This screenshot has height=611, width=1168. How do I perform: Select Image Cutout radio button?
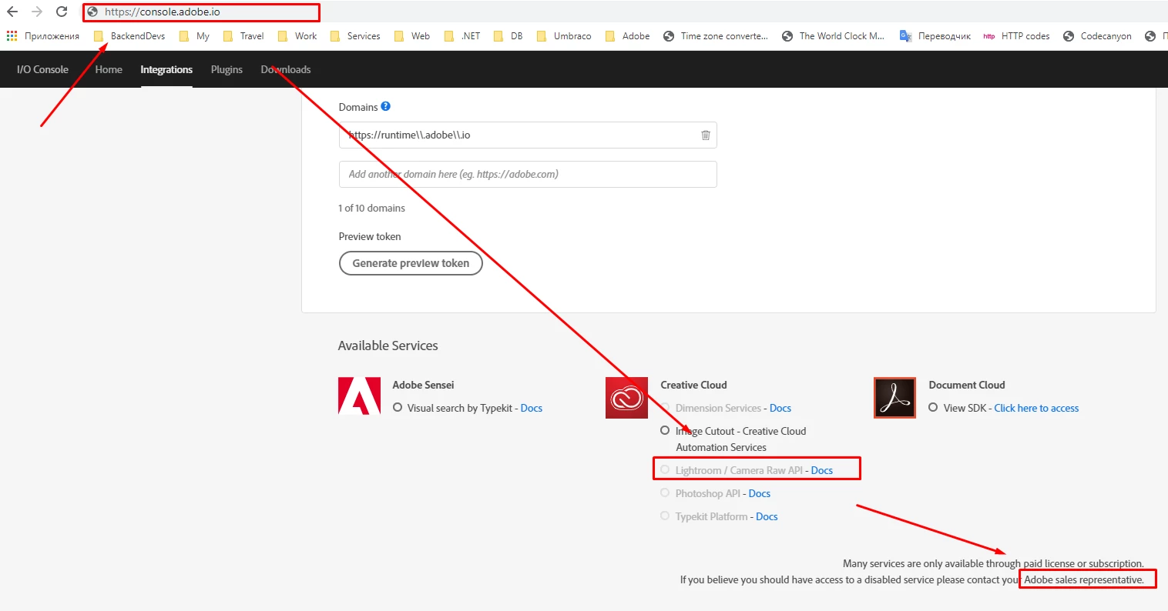click(x=665, y=430)
